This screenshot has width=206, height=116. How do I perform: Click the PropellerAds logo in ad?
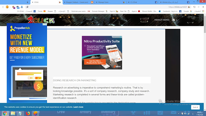(x=20, y=28)
